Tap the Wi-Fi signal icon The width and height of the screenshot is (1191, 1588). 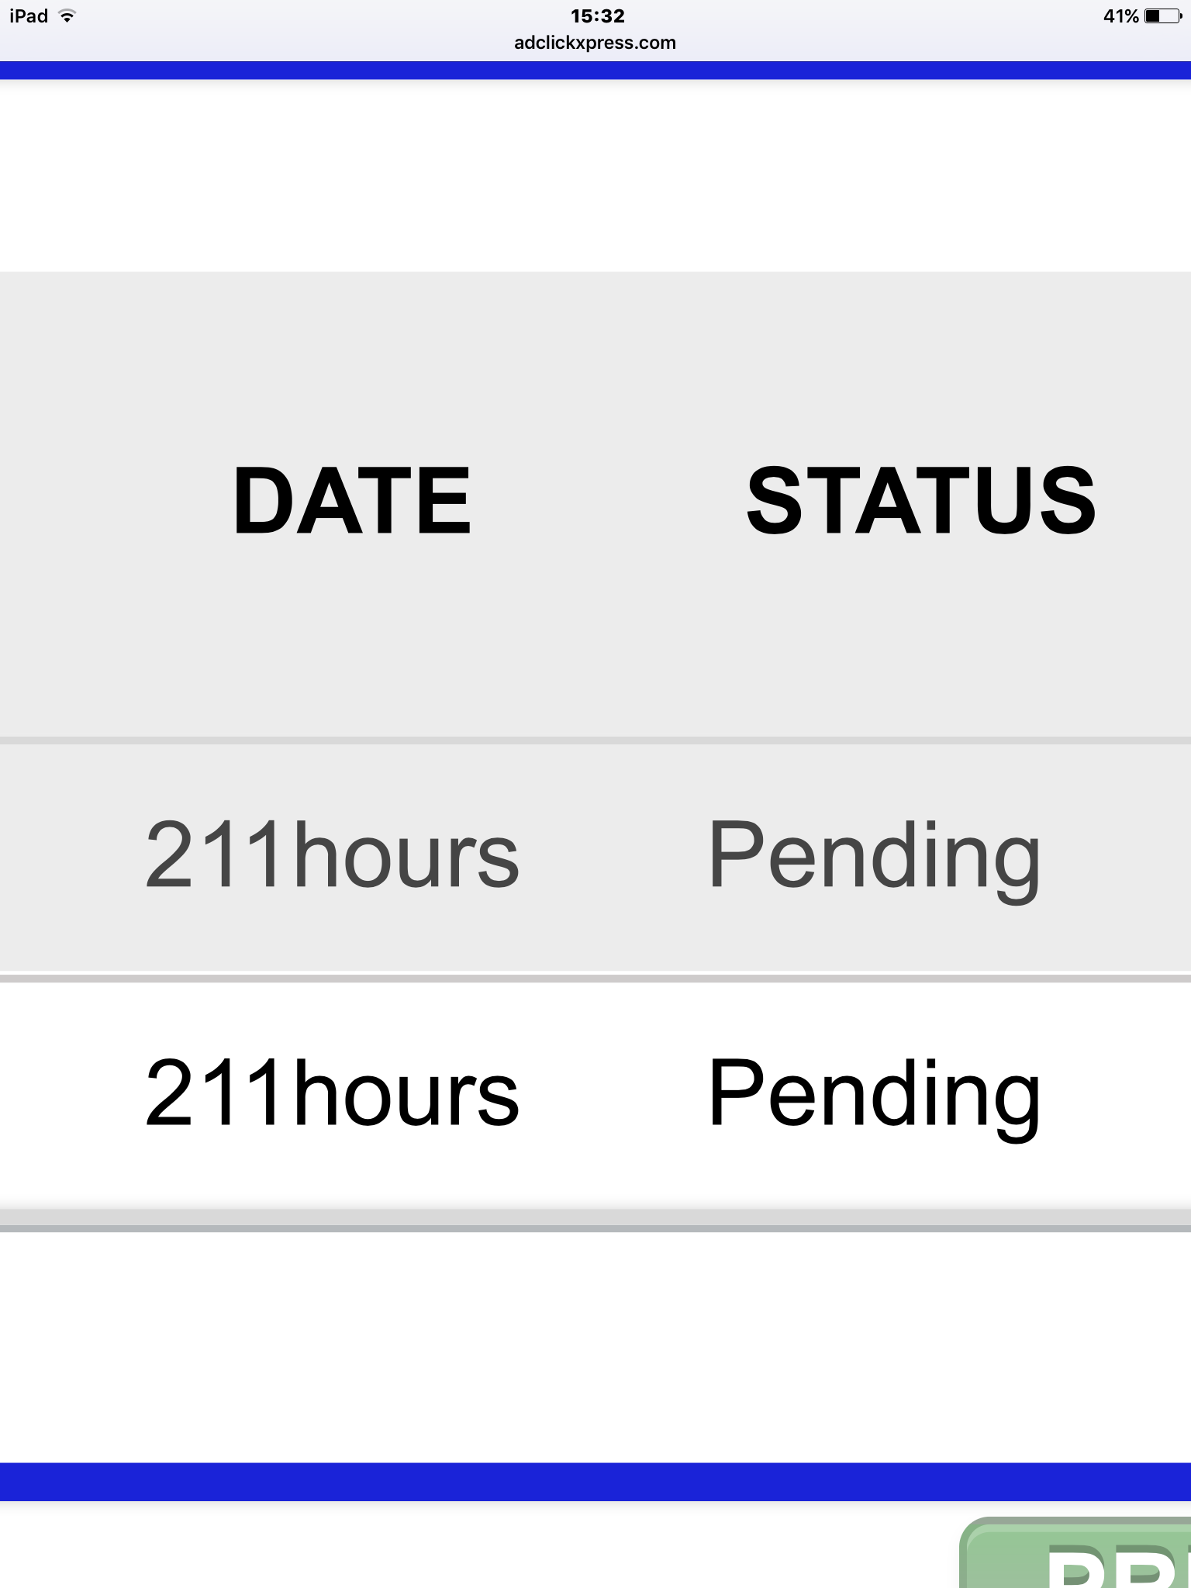67,16
